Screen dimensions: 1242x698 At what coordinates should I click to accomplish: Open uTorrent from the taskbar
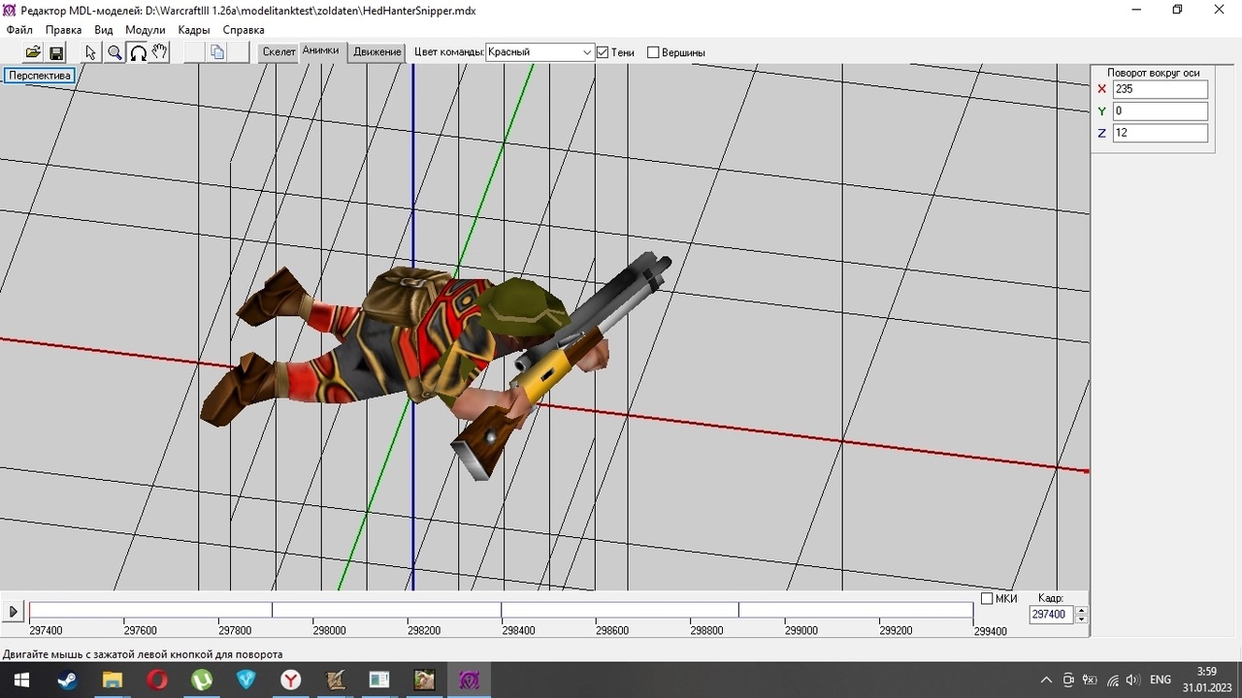click(x=202, y=680)
